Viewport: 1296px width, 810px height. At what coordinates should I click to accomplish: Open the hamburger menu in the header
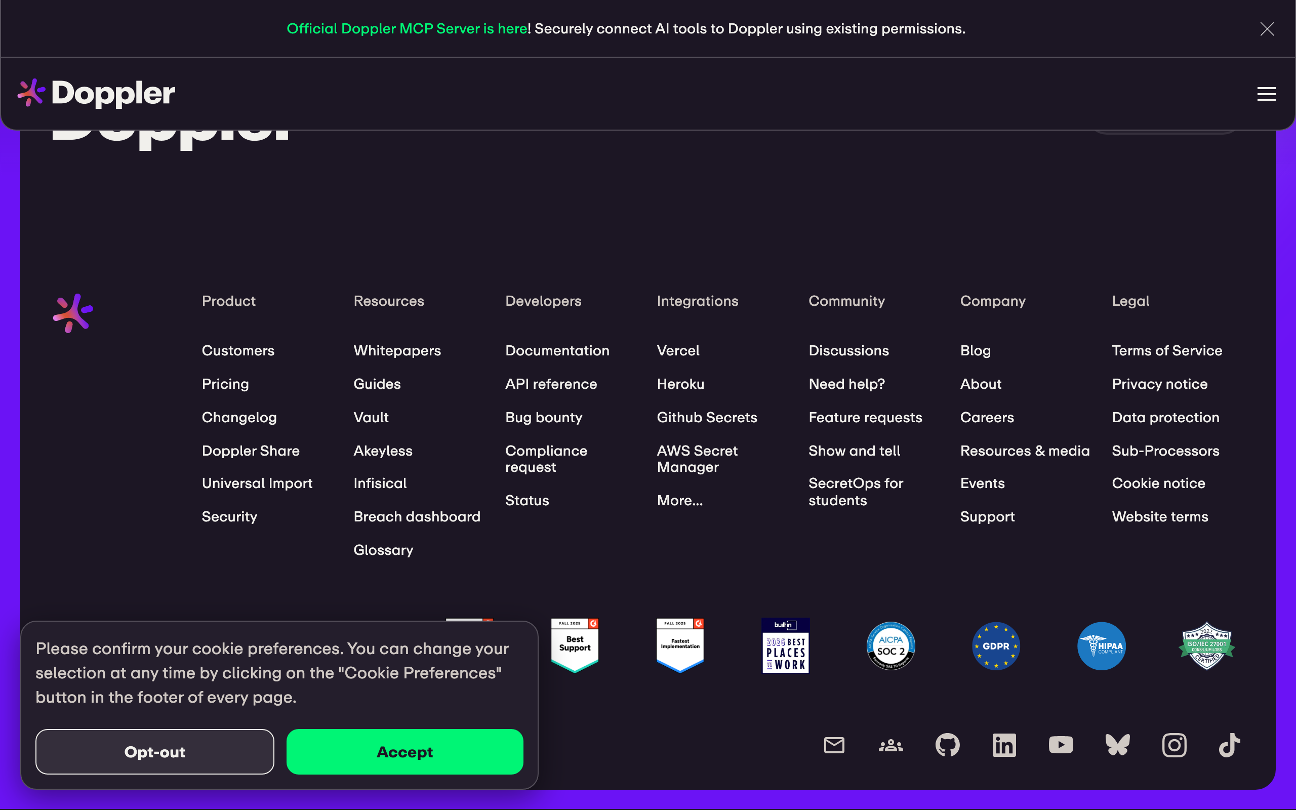click(x=1266, y=94)
